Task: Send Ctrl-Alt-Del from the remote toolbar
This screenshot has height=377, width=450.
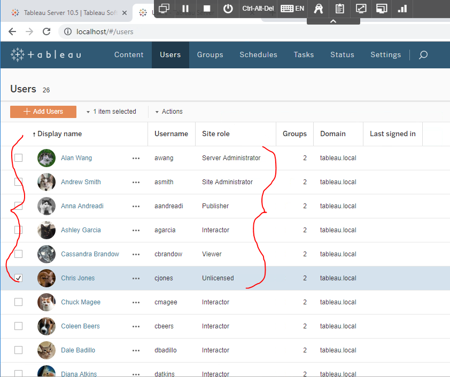Action: point(258,9)
